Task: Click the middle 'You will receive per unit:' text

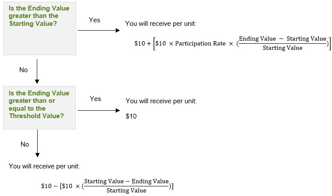Action: tap(161, 101)
